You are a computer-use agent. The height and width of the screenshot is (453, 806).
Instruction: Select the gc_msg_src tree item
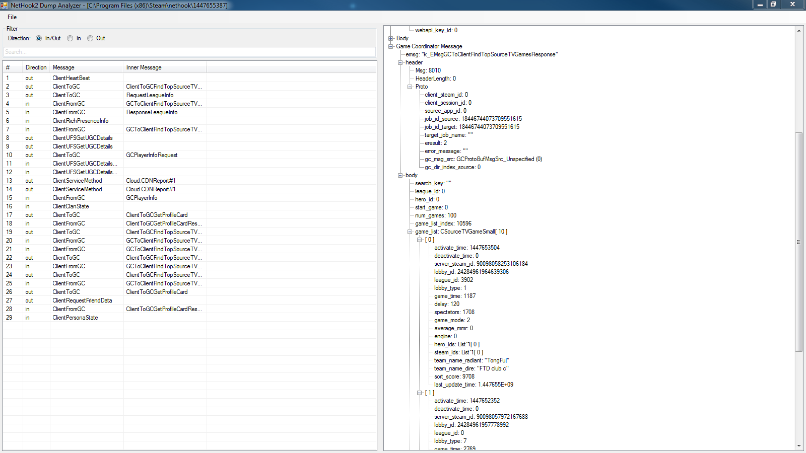483,159
